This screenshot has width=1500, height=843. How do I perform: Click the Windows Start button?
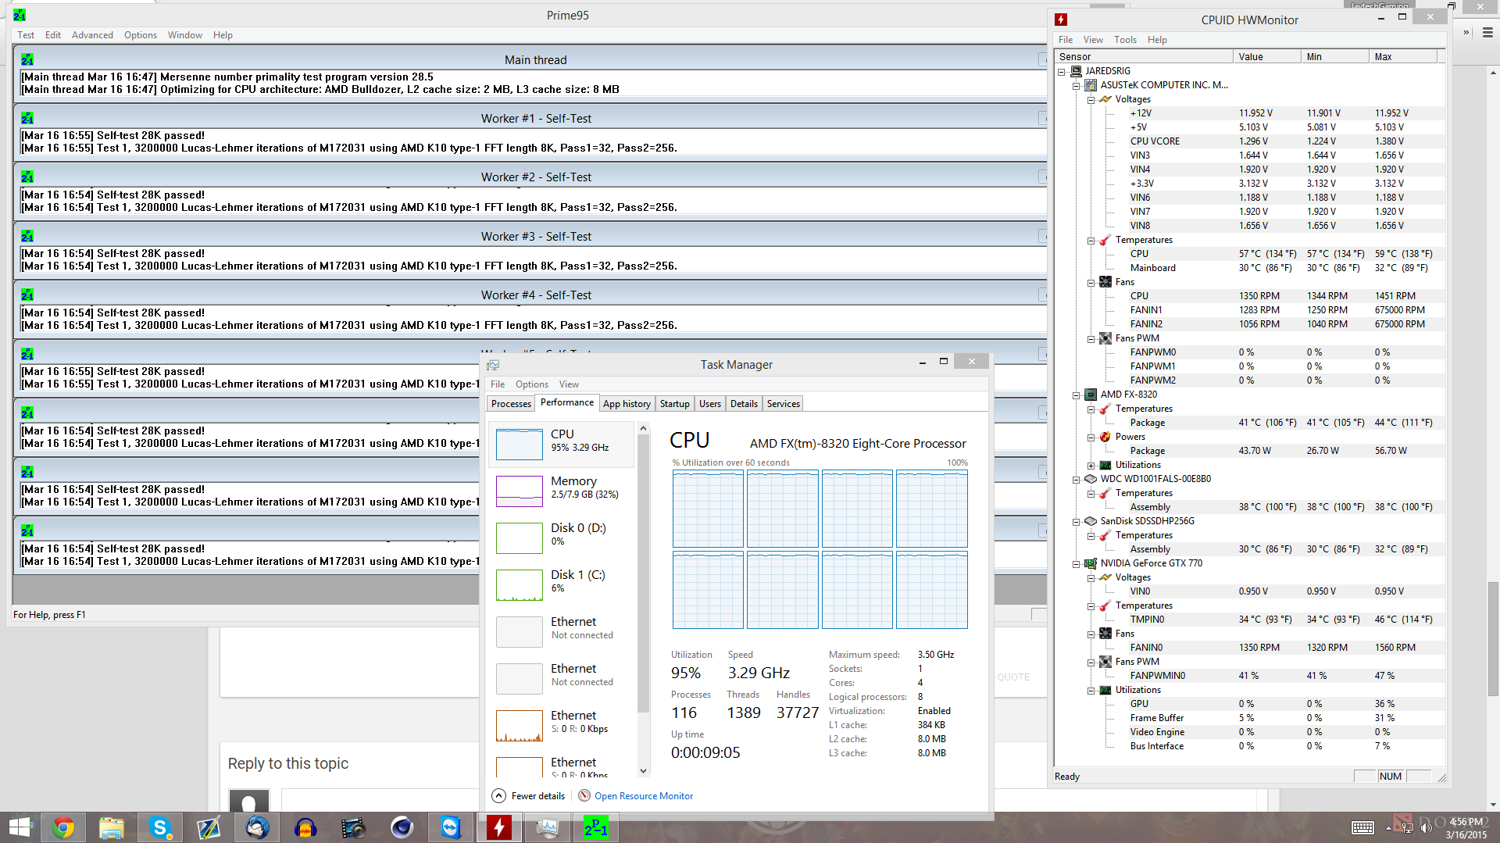pos(20,827)
